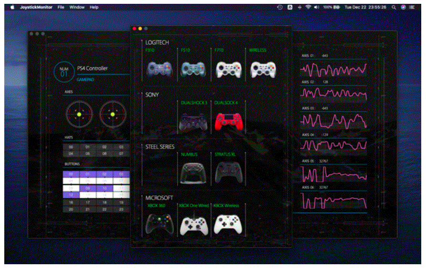Select the black Xbox 360 controller image
Screen dimensions: 426x269
(x=160, y=224)
